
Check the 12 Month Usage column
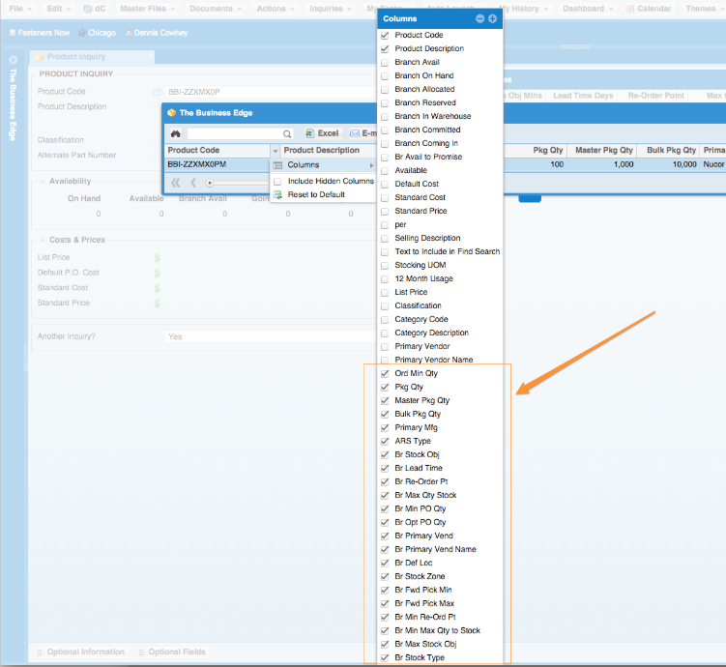(x=385, y=279)
